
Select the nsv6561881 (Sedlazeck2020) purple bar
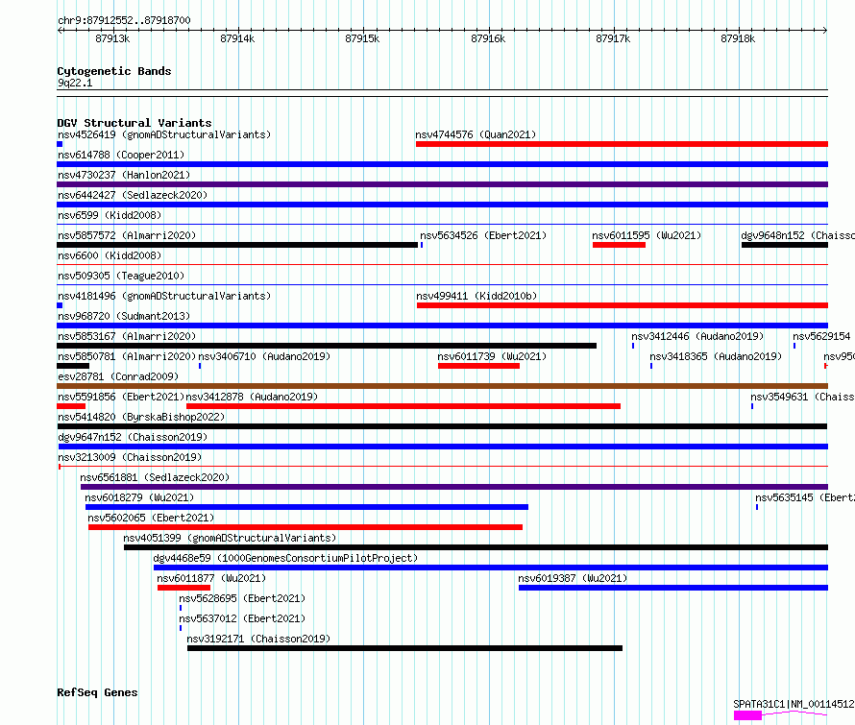tap(454, 487)
